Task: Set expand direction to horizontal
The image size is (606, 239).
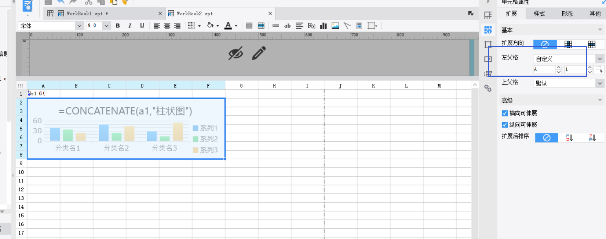Action: click(592, 44)
